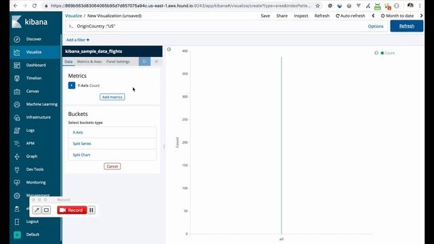The height and width of the screenshot is (244, 434).
Task: Choose Split Series bucket type
Action: [112, 144]
